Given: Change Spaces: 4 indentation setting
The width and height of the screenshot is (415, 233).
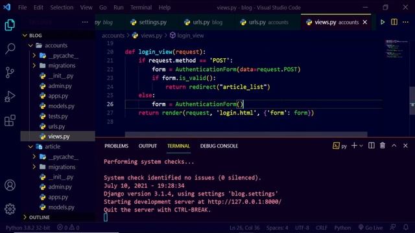Looking at the screenshot, I should (277, 227).
